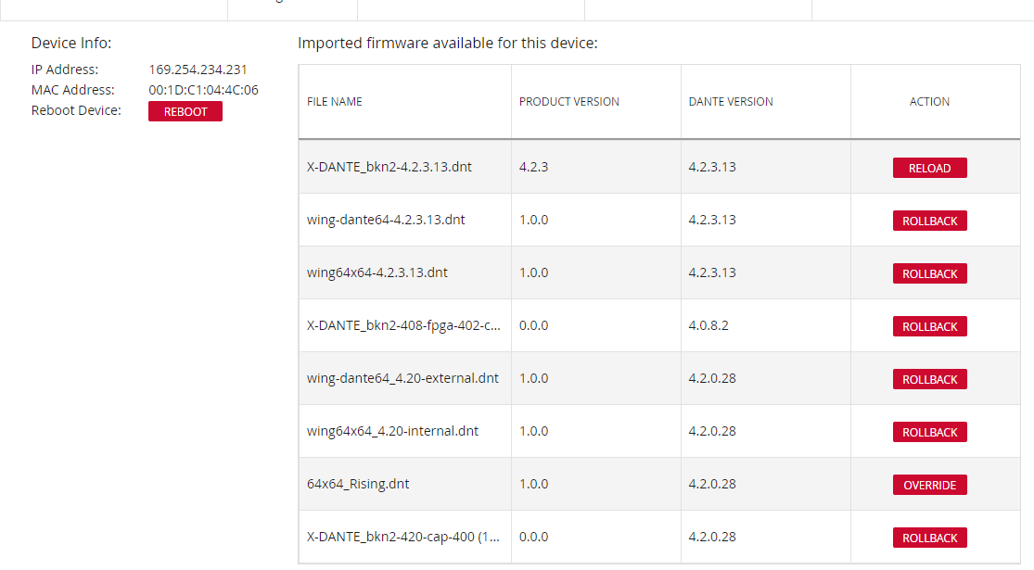Image resolution: width=1034 pixels, height=570 pixels.
Task: Rollback to wing64x64_4.20-internal.dnt
Action: pos(930,432)
